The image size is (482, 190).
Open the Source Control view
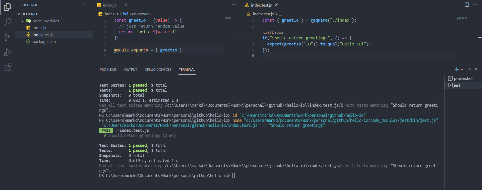8,37
